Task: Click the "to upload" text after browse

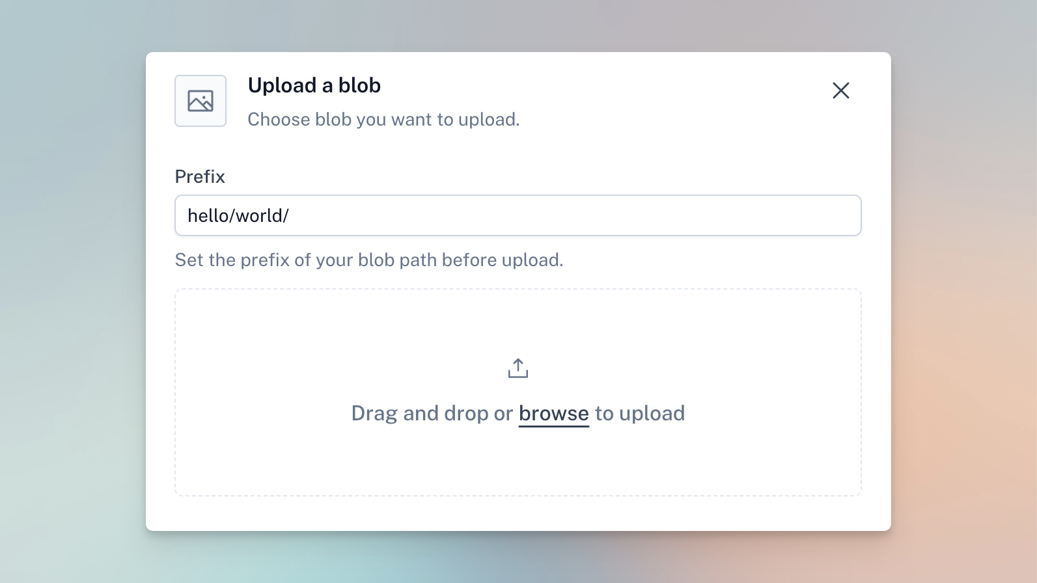Action: [x=640, y=413]
